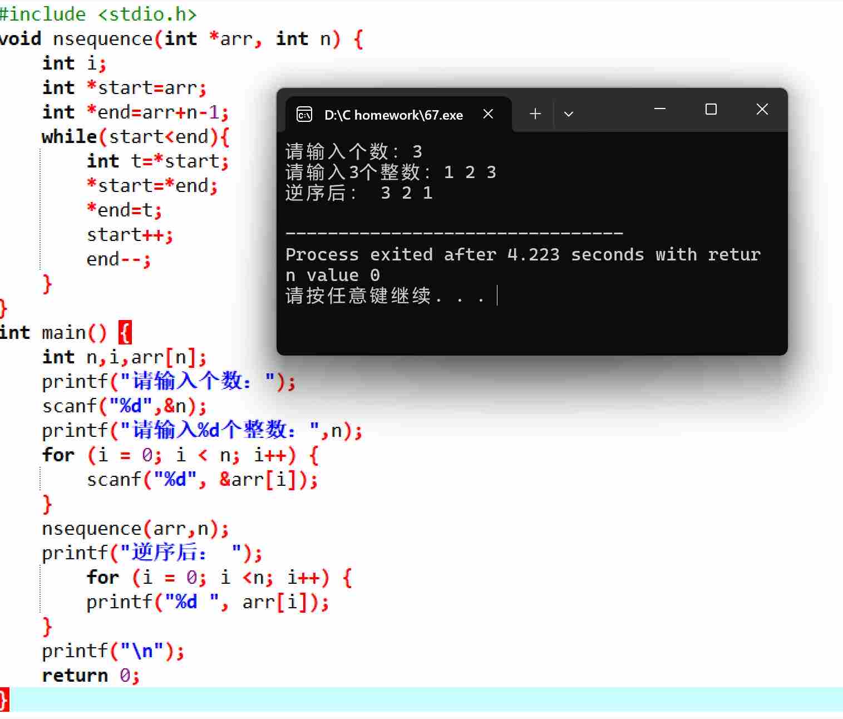Close the 67.exe terminal tab

[x=488, y=114]
